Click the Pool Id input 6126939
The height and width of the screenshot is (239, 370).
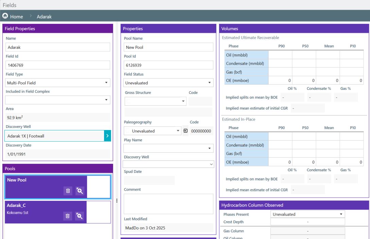(168, 65)
